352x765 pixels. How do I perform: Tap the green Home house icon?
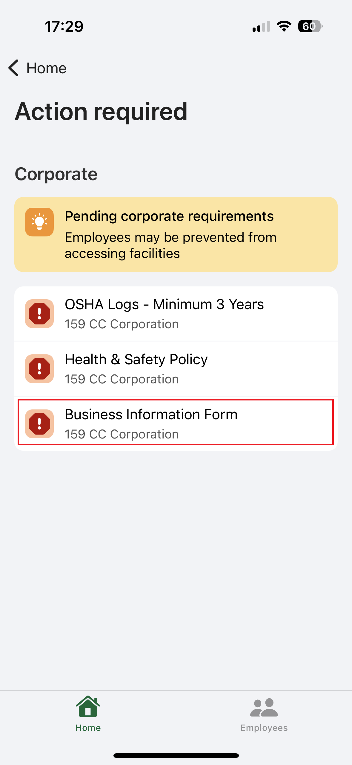pyautogui.click(x=88, y=707)
